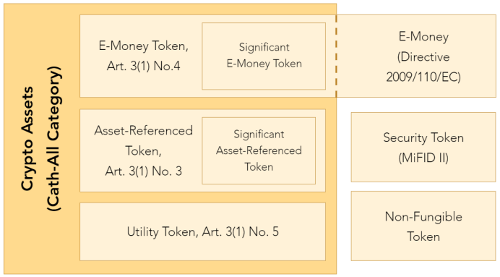The width and height of the screenshot is (500, 277).
Task: Click the word Significant above Asset-Referenced
Action: (259, 135)
